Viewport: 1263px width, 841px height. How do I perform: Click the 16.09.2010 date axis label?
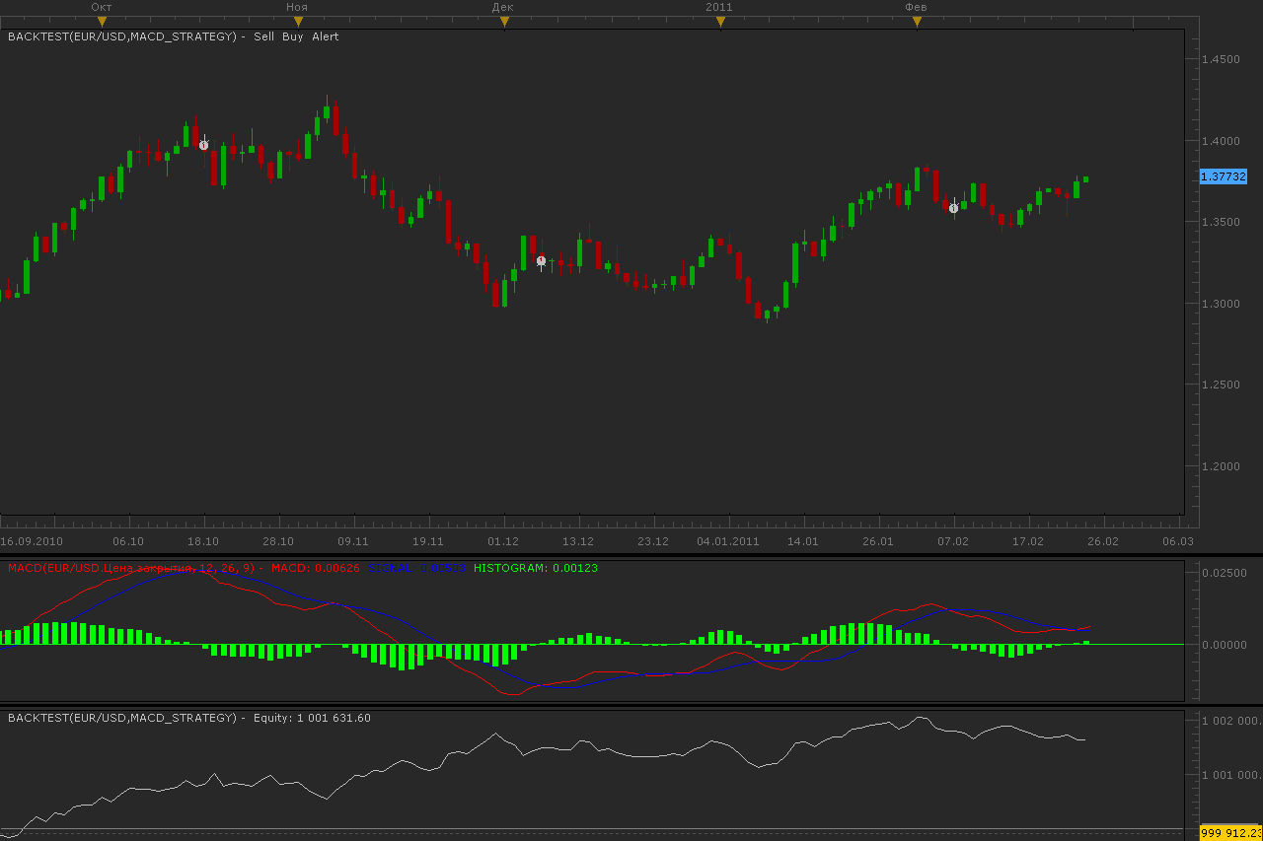32,541
